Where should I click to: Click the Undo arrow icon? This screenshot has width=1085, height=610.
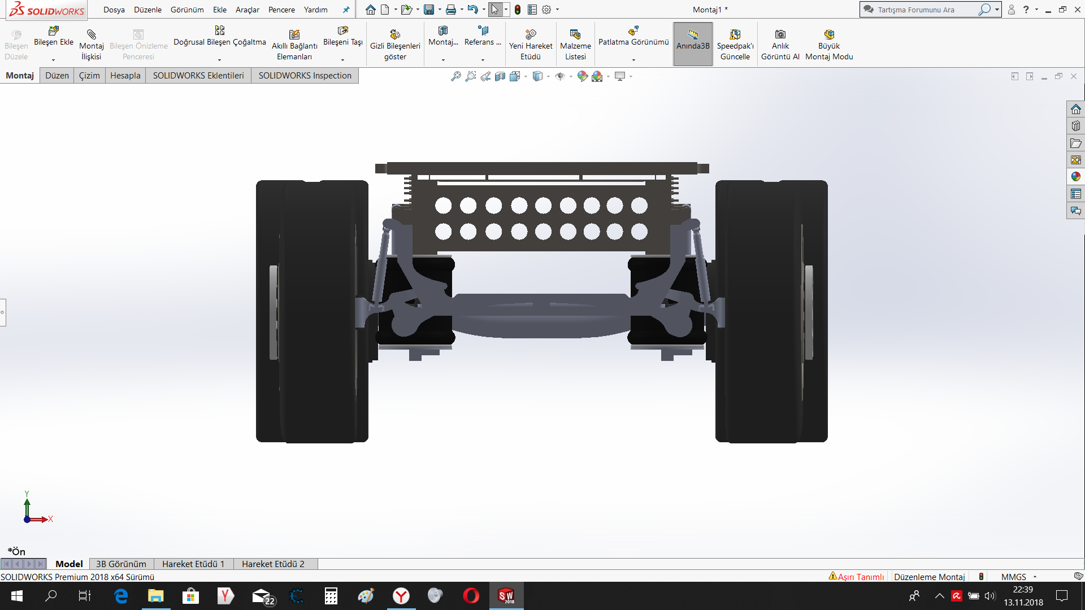[473, 10]
